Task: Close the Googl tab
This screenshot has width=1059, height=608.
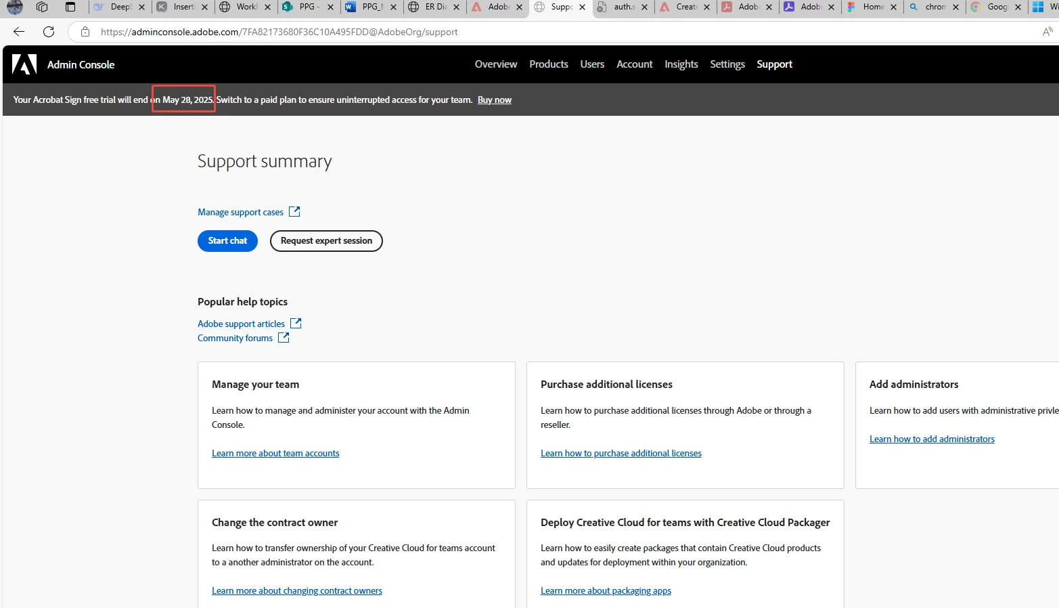Action: [1018, 7]
